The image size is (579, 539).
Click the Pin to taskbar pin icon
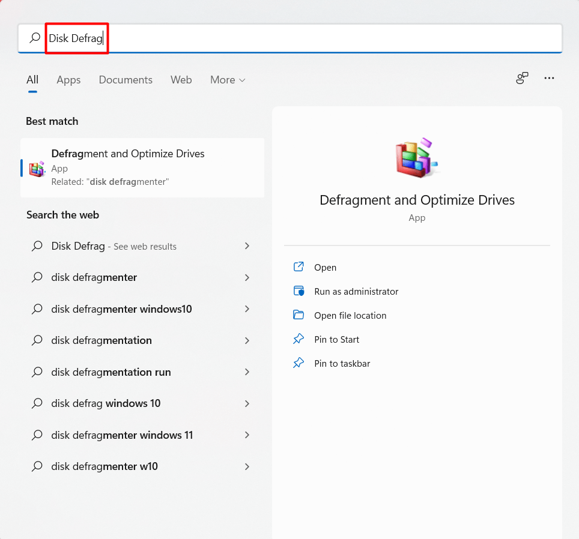pyautogui.click(x=299, y=363)
